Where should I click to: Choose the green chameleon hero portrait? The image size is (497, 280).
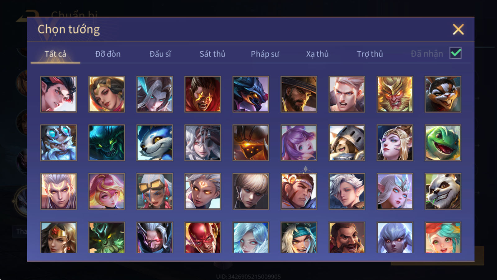[443, 143]
